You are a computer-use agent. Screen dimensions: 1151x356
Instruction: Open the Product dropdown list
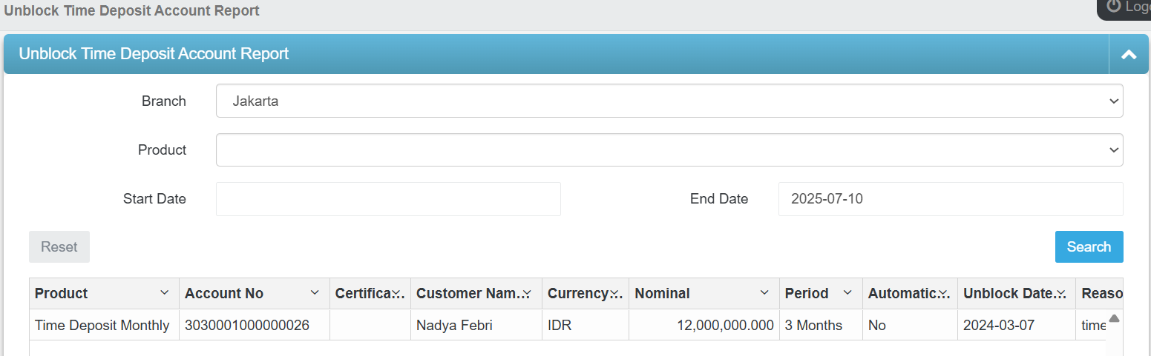(x=669, y=150)
